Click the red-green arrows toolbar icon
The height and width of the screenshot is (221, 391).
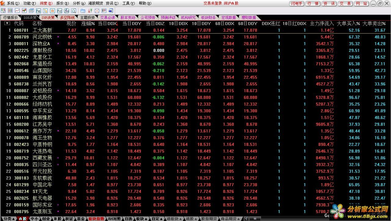click(x=90, y=11)
